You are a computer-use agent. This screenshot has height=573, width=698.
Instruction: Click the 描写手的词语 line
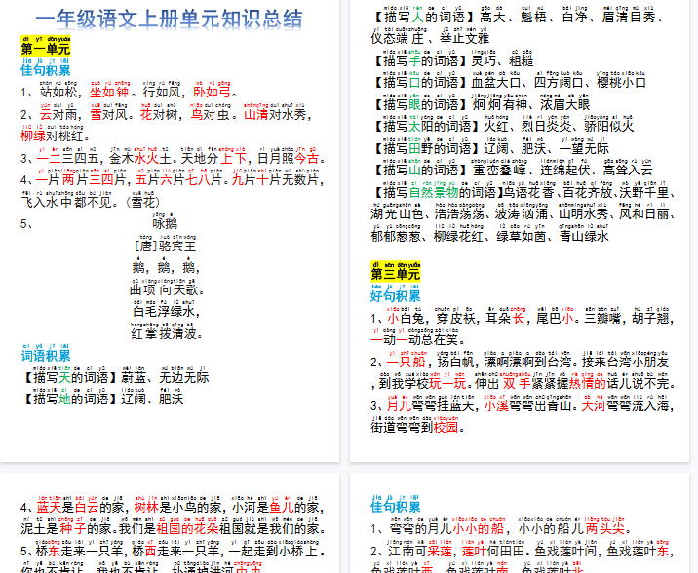point(452,58)
